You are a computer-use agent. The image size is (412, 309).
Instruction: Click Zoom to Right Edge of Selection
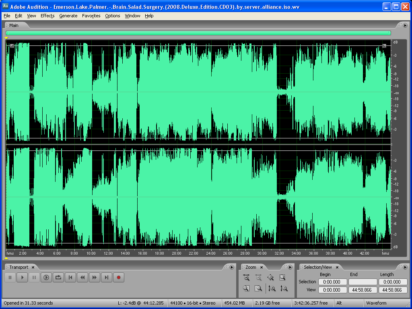pos(258,288)
